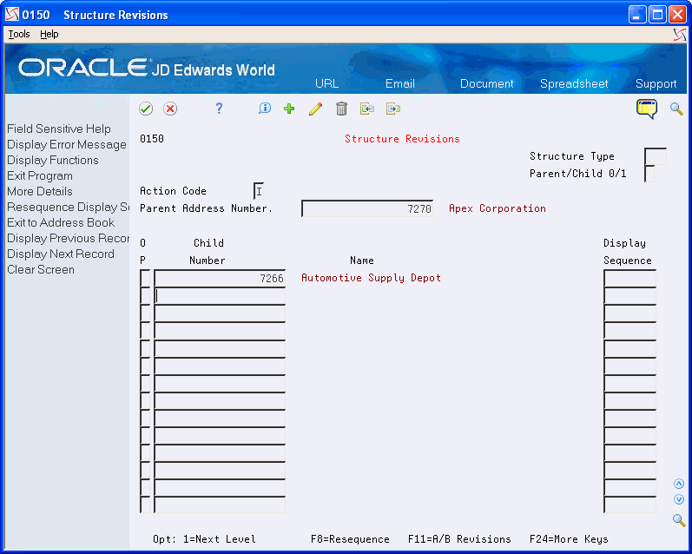
Task: Click Clear Screen link
Action: [41, 270]
